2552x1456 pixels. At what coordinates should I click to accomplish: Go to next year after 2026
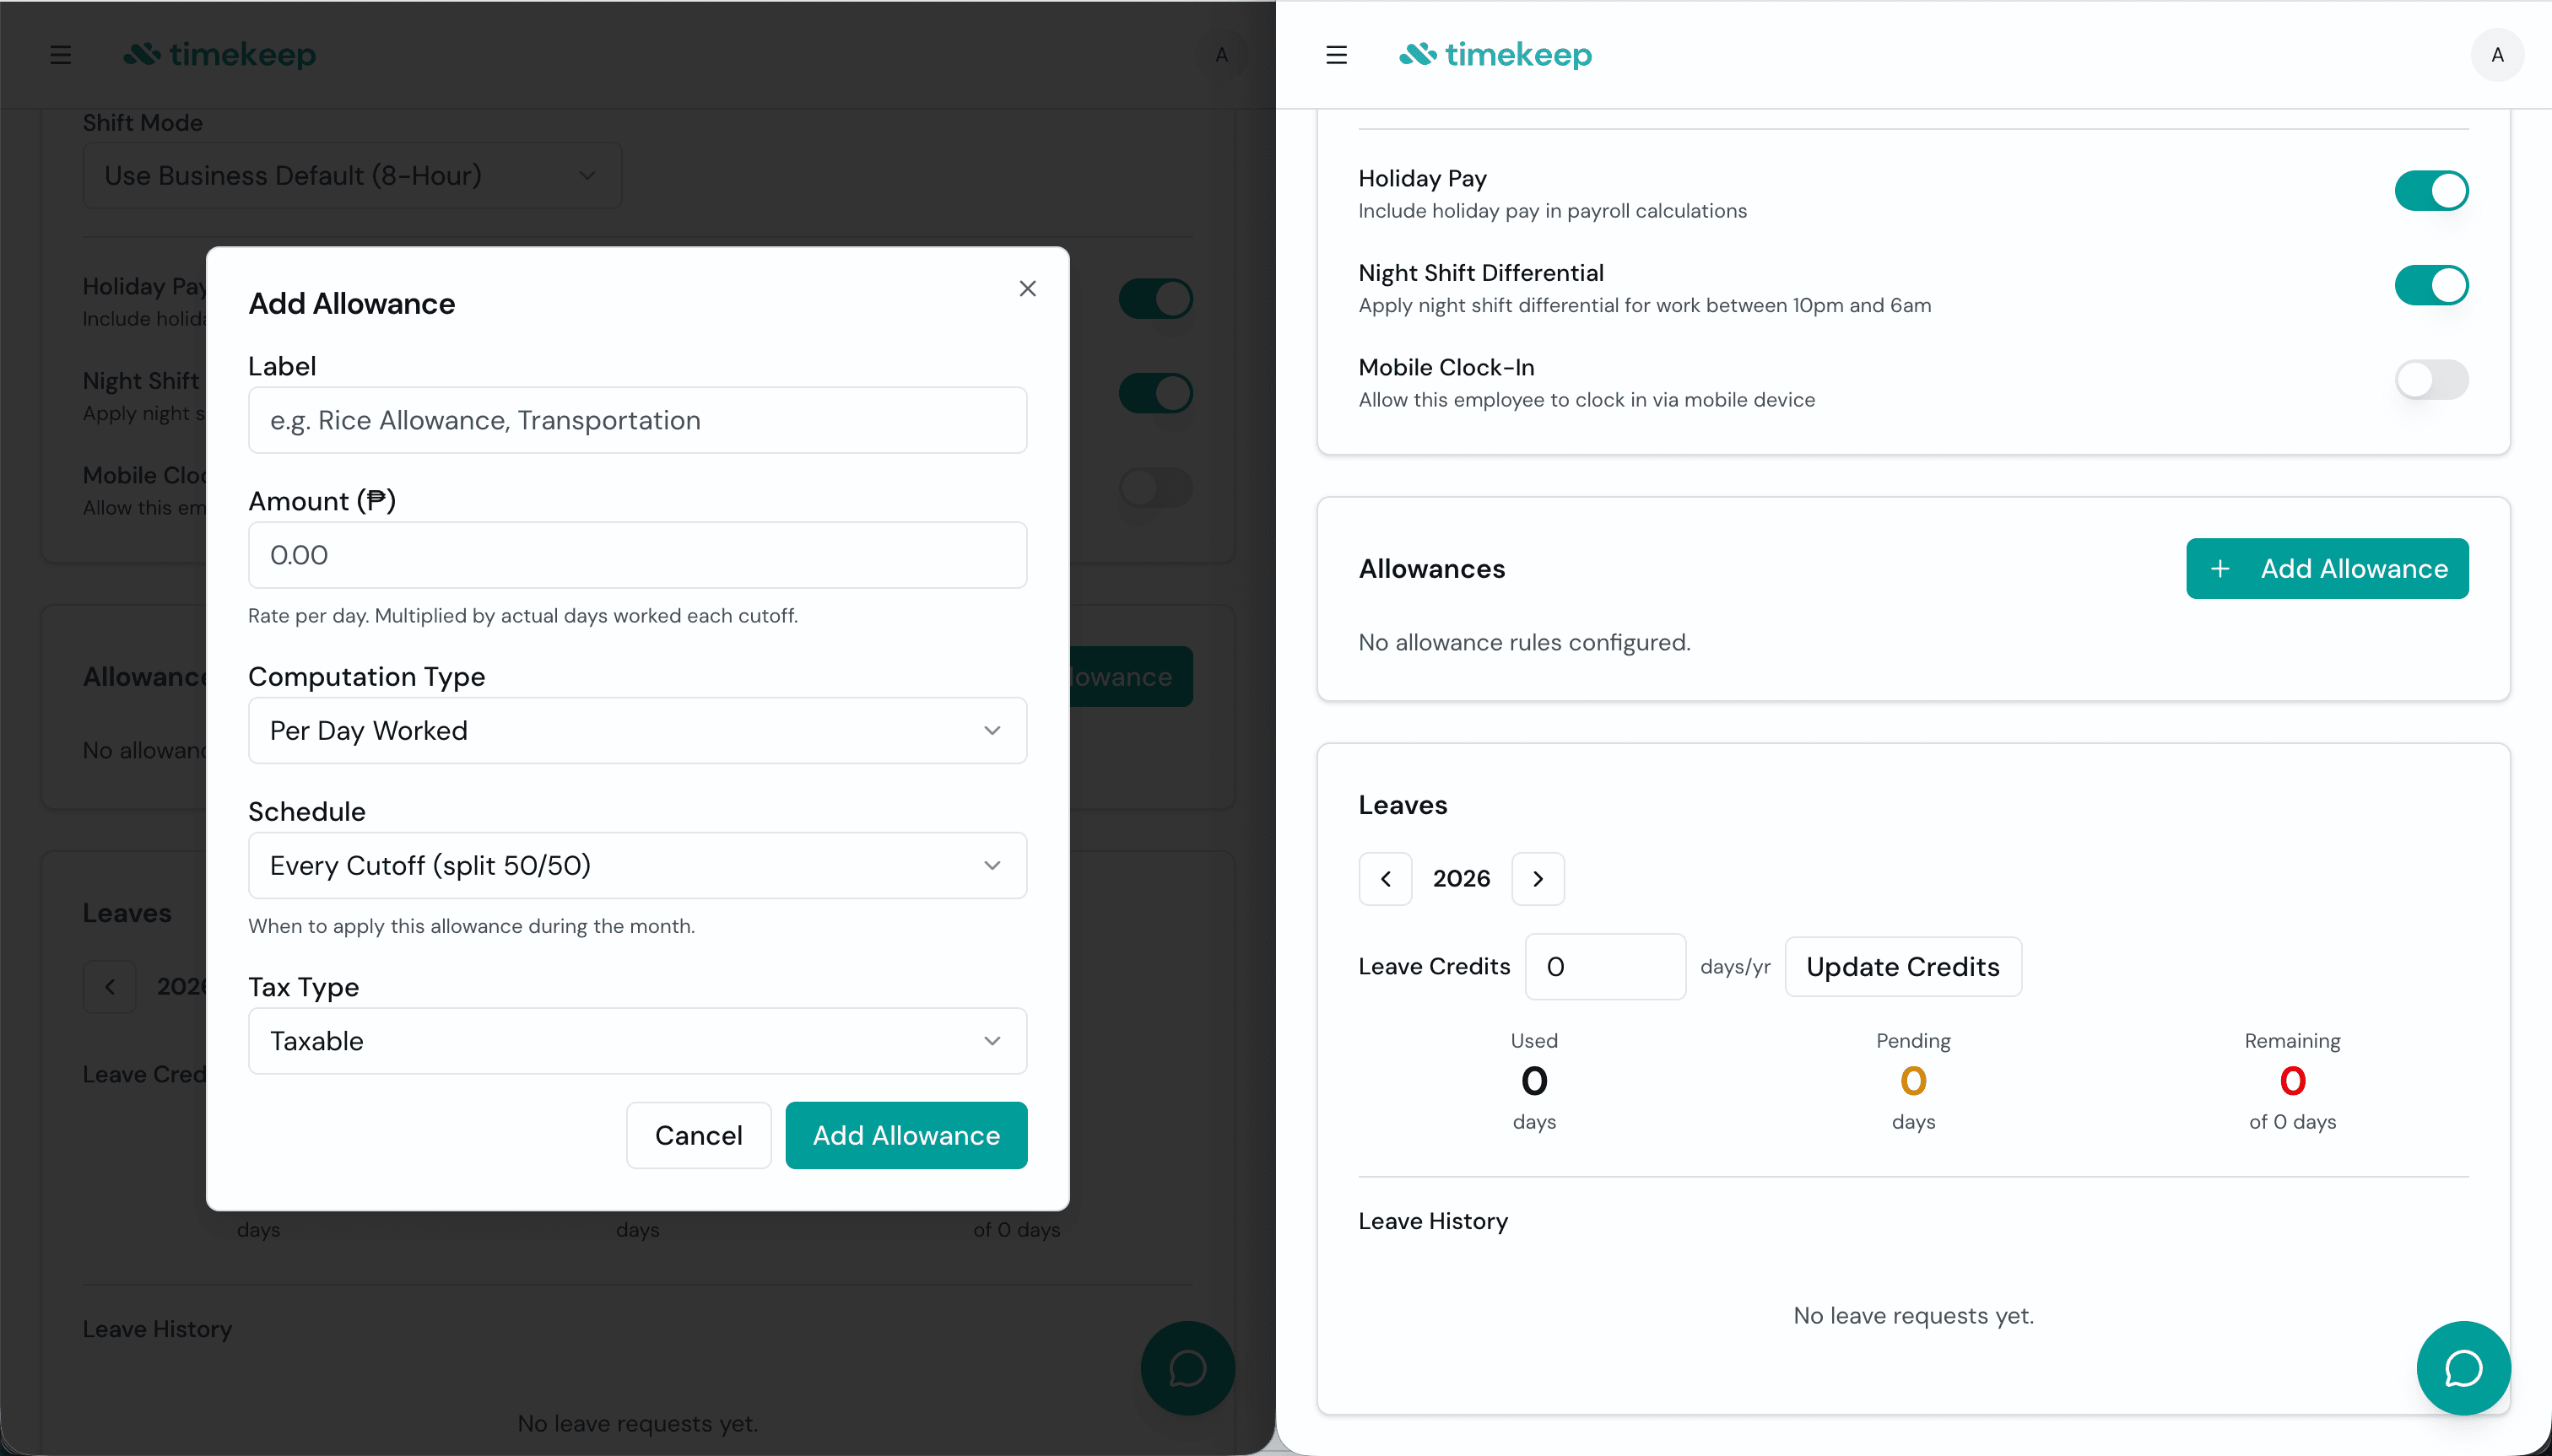click(1538, 879)
